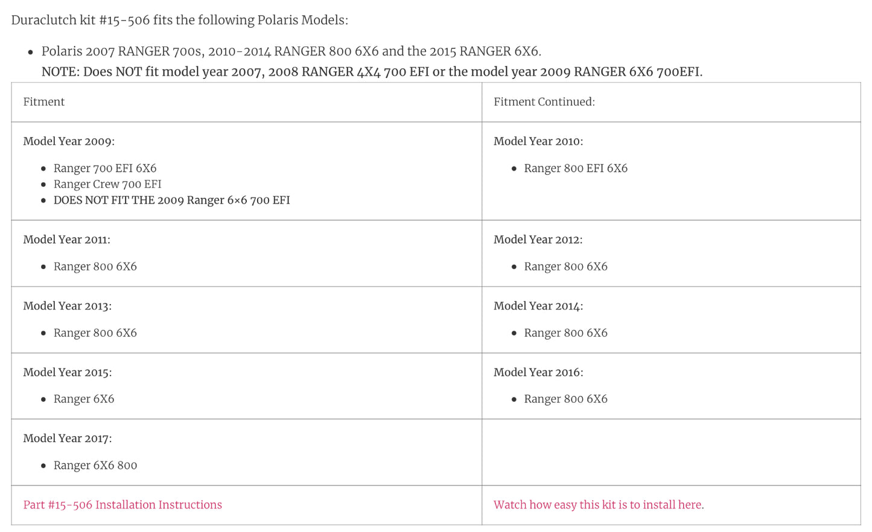
Task: Click the 'Ranger 700 EFI 6X6' list item
Action: point(105,168)
